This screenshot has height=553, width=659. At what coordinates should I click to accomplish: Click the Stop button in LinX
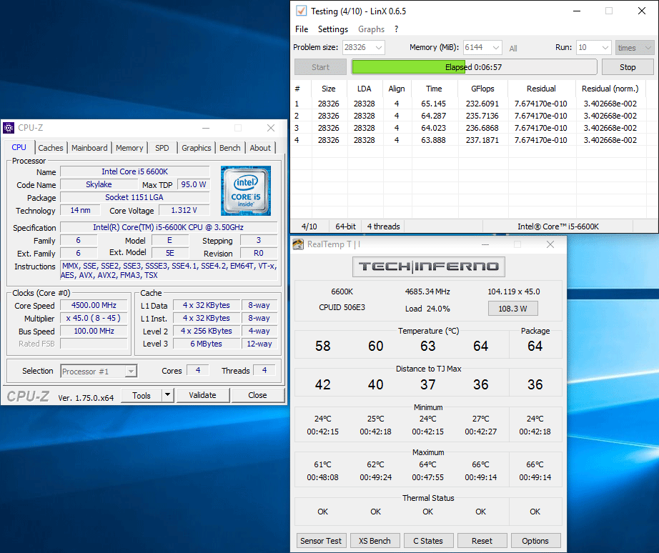628,67
